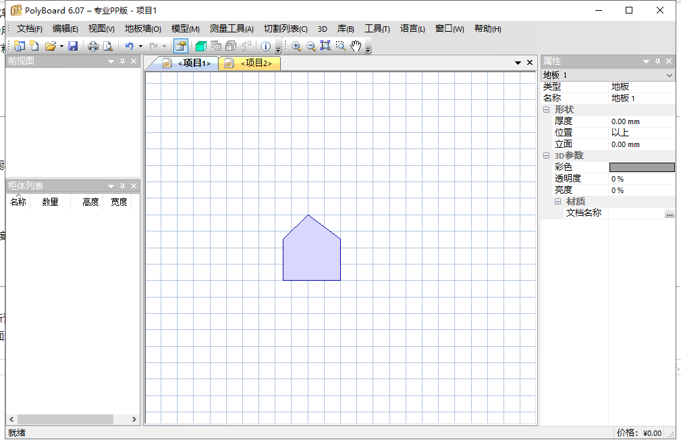Click the exploded view icon
Viewport: 681px width, 444px height.
[x=246, y=46]
